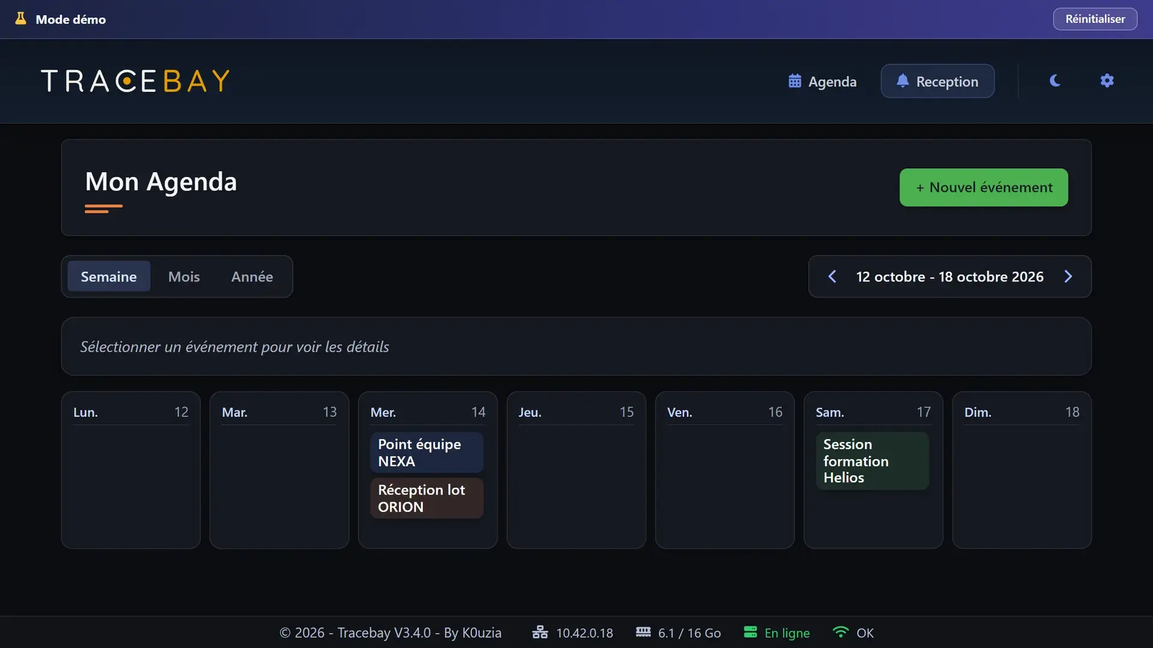Viewport: 1153px width, 648px height.
Task: Switch to Année view
Action: click(252, 277)
